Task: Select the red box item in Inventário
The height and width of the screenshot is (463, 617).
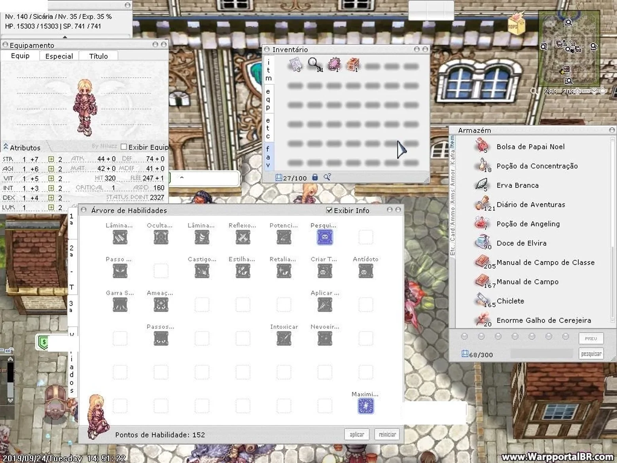Action: [x=353, y=64]
